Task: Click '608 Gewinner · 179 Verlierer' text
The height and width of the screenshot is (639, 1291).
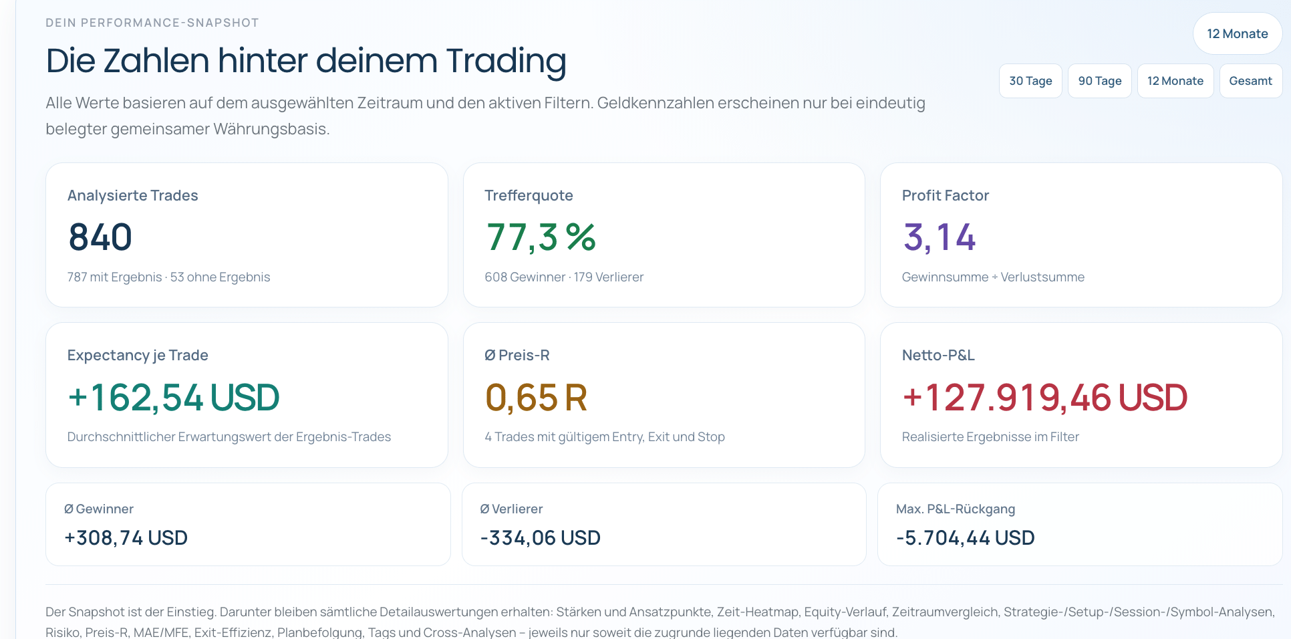Action: point(564,277)
